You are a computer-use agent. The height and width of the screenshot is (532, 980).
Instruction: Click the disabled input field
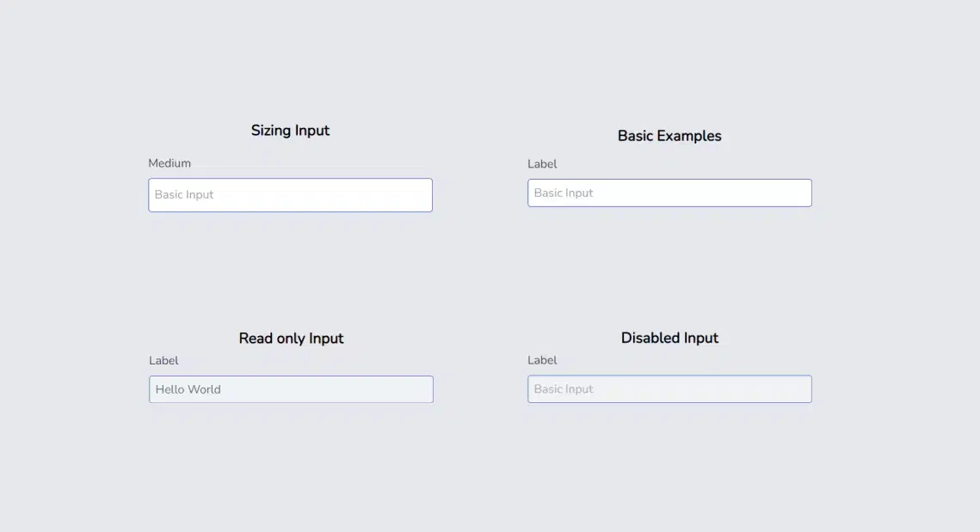[669, 389]
